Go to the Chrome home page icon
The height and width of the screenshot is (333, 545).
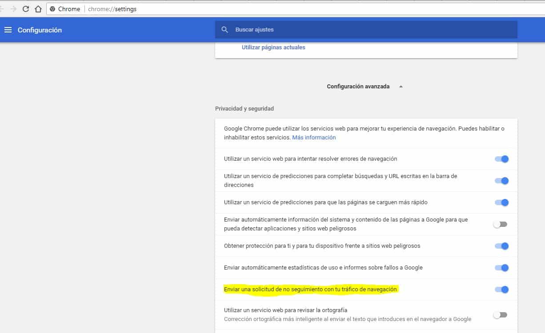(38, 9)
